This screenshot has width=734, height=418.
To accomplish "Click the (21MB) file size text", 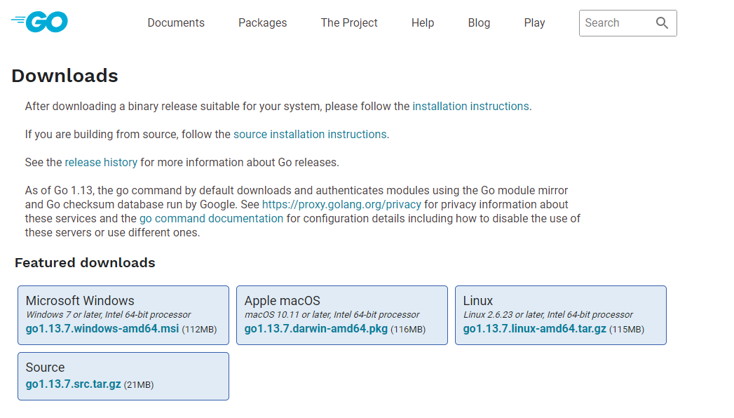I will click(x=139, y=385).
